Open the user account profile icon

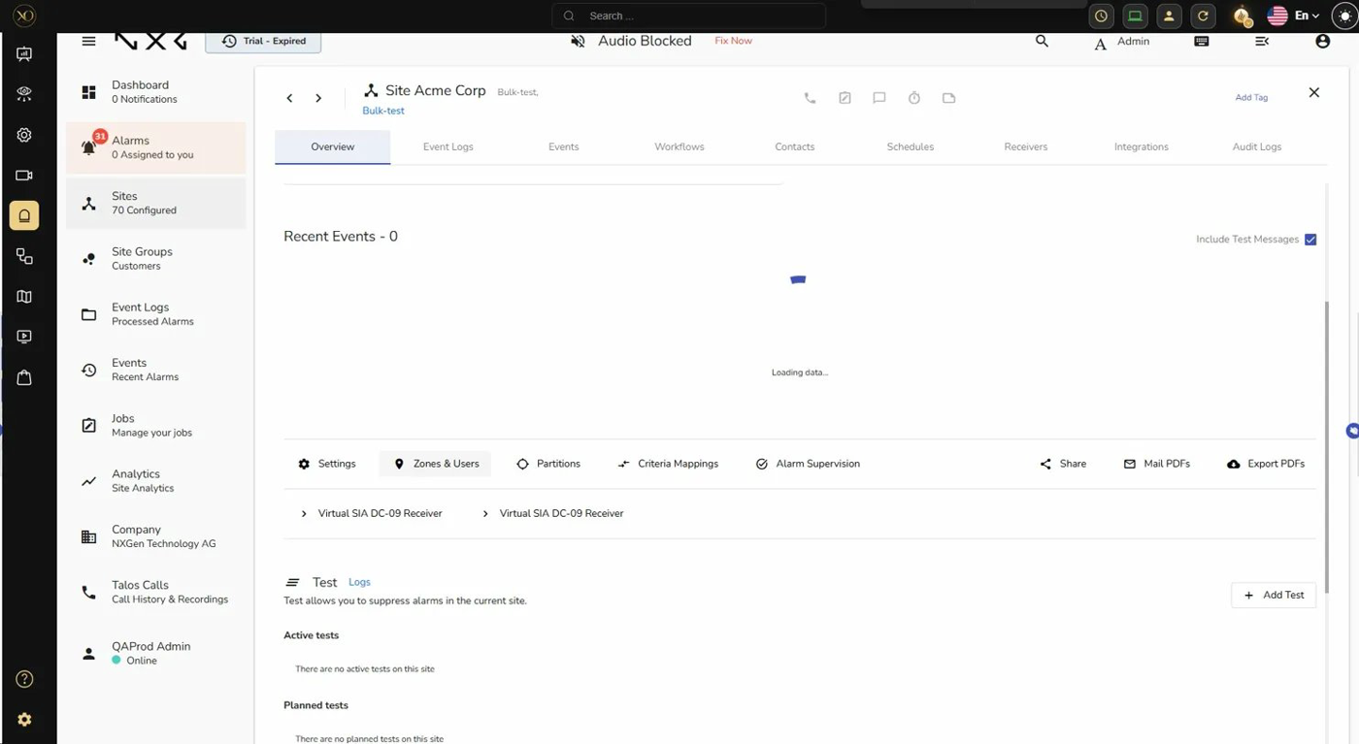click(x=1322, y=42)
